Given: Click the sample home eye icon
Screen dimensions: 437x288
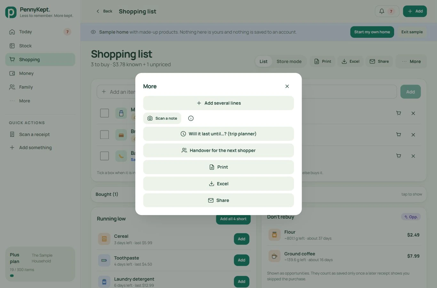Looking at the screenshot, I should tap(93, 32).
